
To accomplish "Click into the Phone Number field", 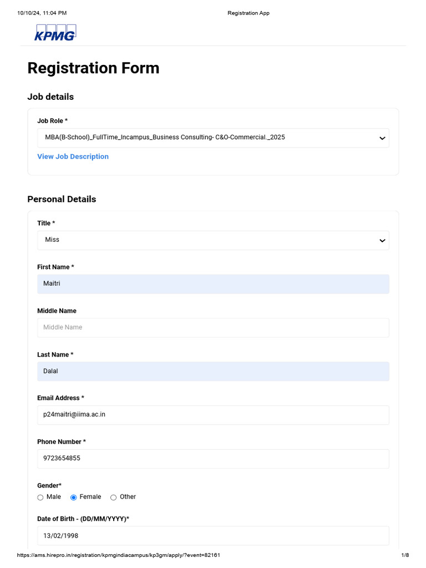I will click(213, 459).
